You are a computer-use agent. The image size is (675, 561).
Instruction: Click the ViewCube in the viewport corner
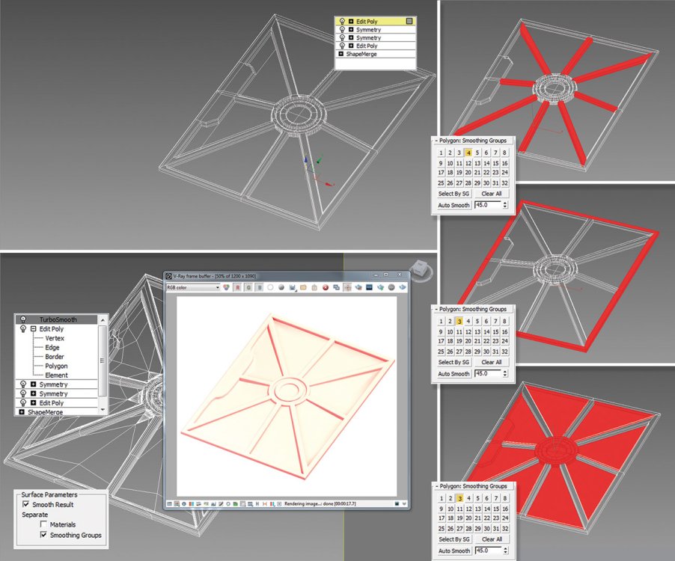tap(420, 269)
